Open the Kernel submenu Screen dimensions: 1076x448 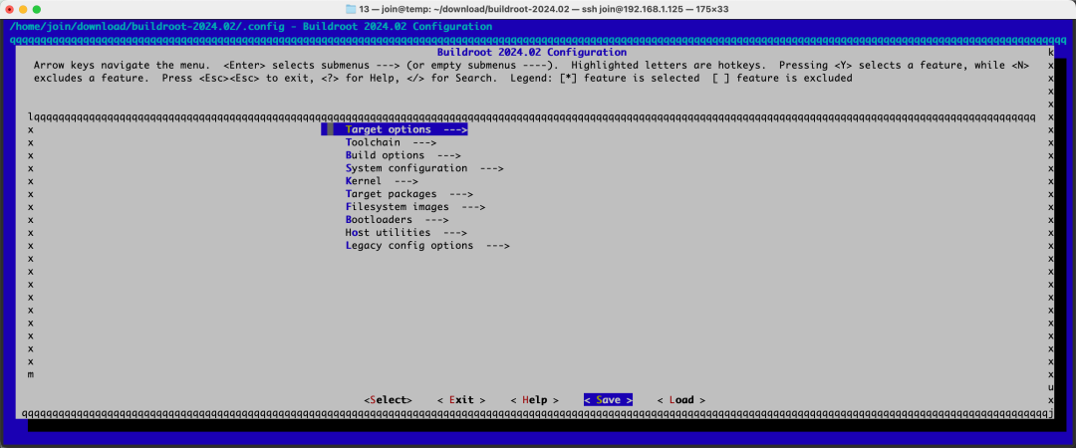pyautogui.click(x=382, y=181)
